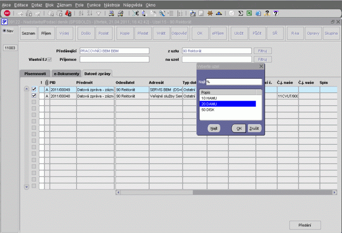
Task: Click the horizontal scrollbar right arrow
Action: click(335, 192)
